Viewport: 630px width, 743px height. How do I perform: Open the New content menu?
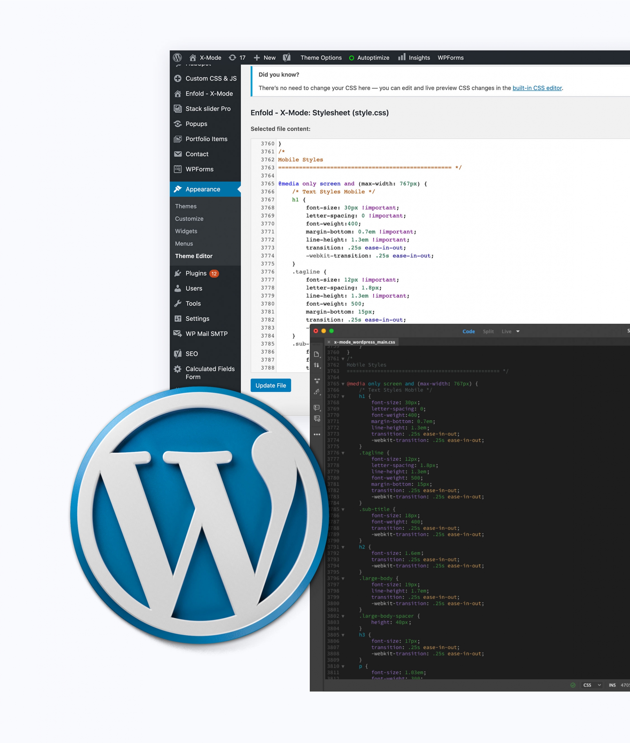(x=265, y=57)
